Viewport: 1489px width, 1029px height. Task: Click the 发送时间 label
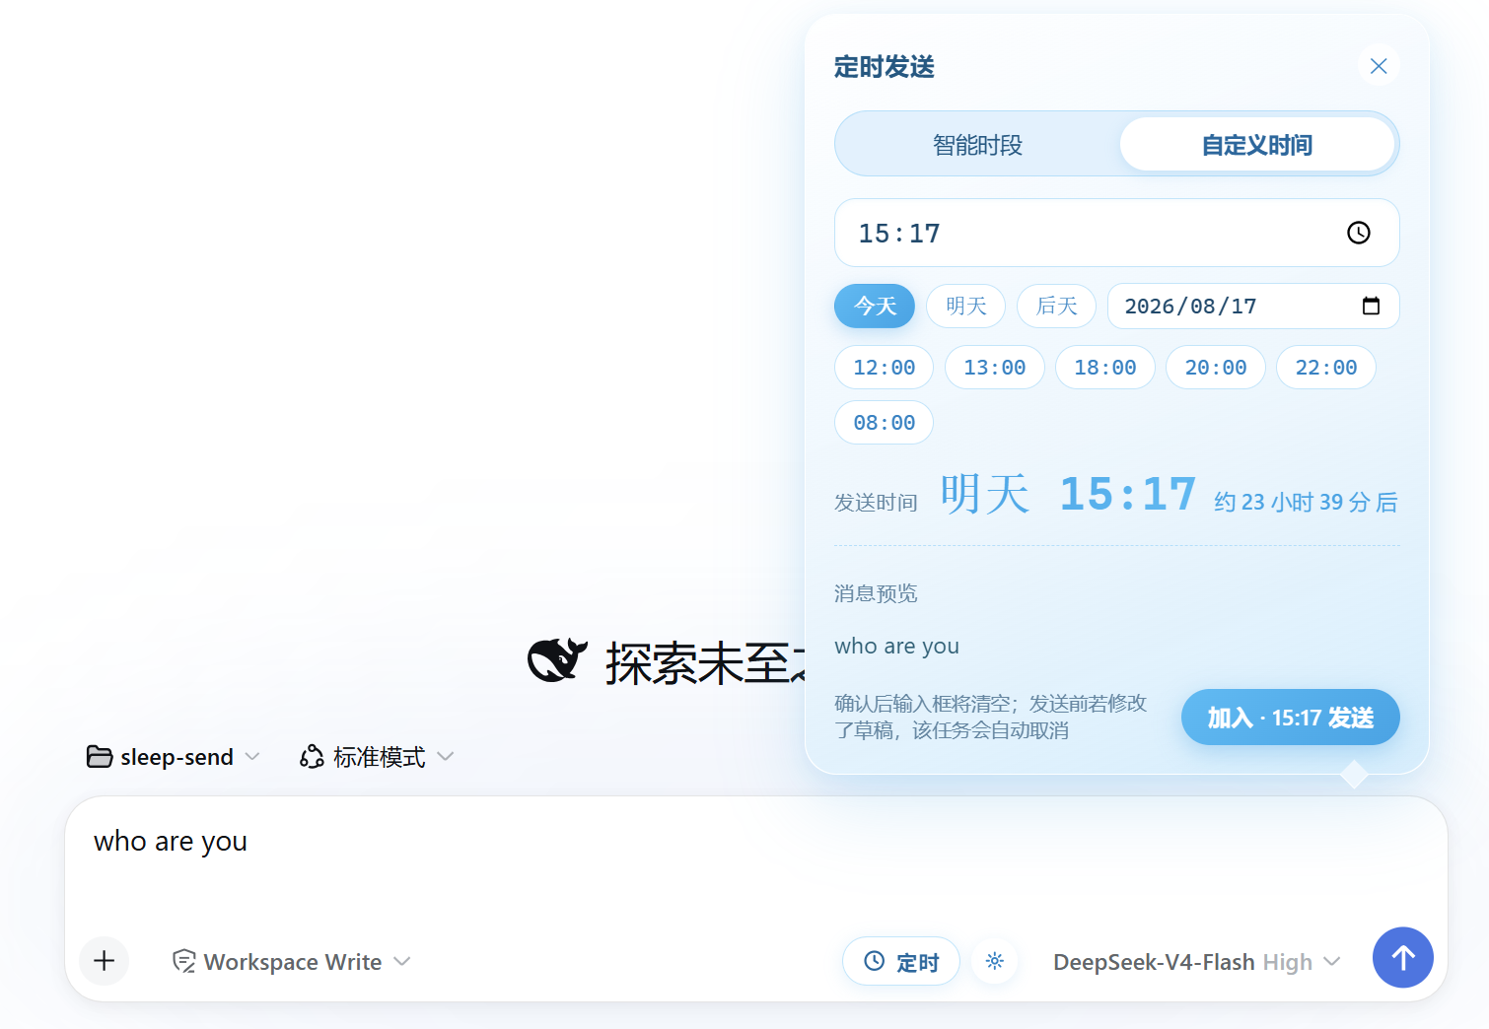876,503
